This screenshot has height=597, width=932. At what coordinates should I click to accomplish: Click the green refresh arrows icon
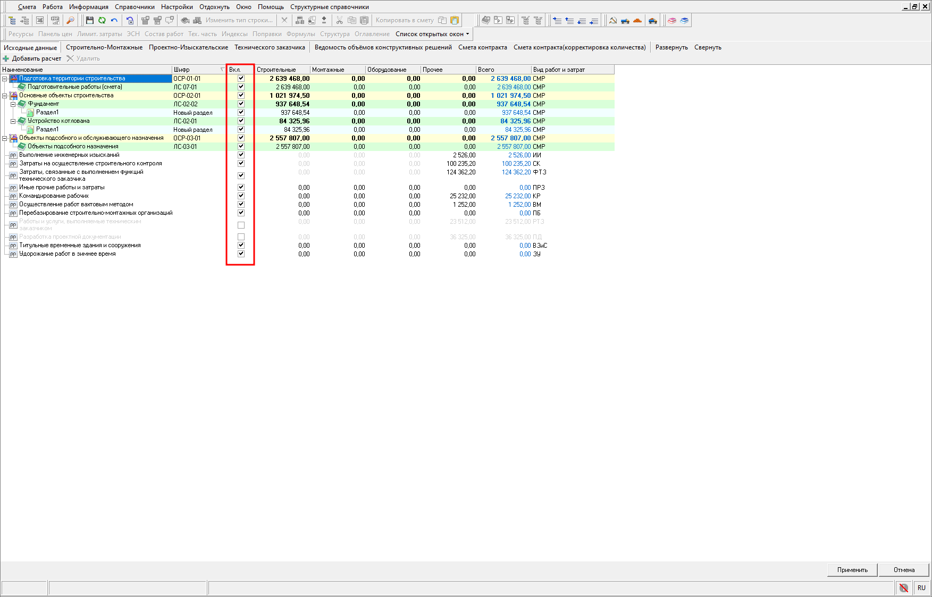(x=102, y=20)
